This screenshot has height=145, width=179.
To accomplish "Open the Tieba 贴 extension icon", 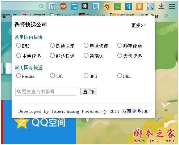I will [x=96, y=6].
